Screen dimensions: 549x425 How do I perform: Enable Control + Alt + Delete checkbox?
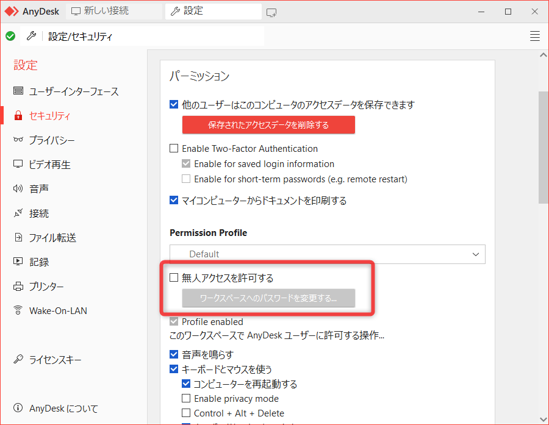[x=186, y=413]
